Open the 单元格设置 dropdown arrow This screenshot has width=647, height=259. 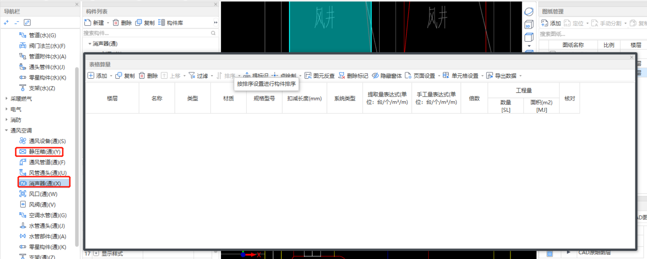coord(482,76)
